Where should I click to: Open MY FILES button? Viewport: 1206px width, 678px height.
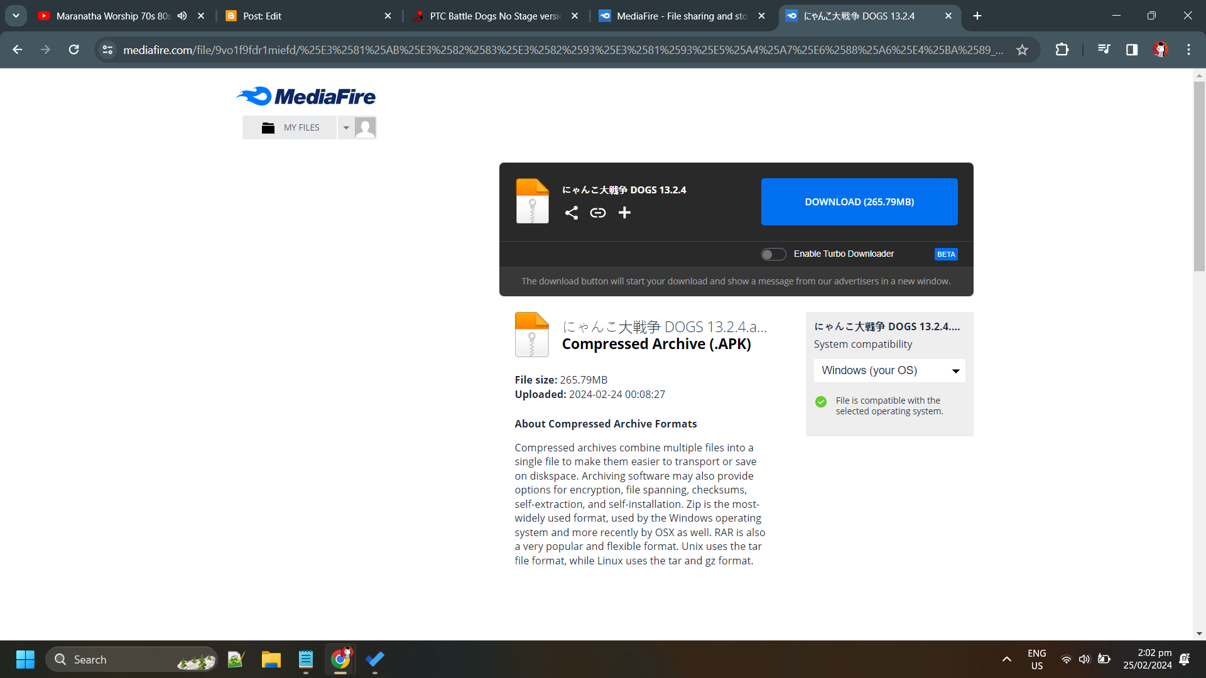click(x=290, y=127)
